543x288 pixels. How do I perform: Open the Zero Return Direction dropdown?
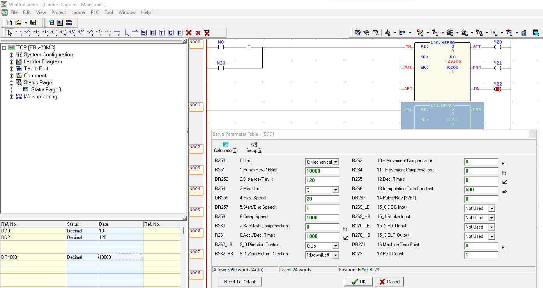pyautogui.click(x=336, y=255)
